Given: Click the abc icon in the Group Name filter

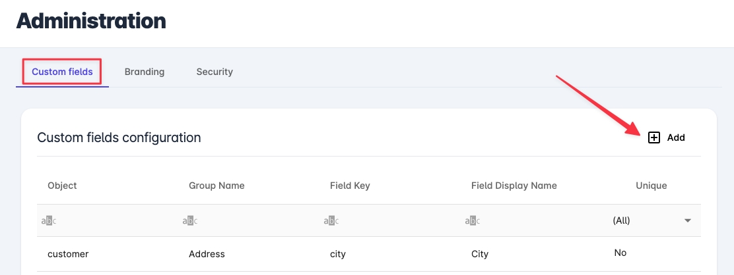Looking at the screenshot, I should [x=190, y=221].
